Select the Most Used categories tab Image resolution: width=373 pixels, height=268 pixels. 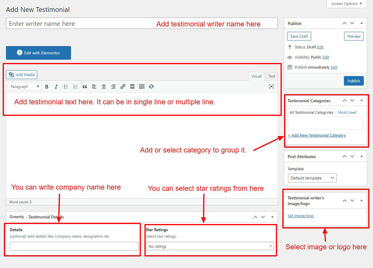[347, 112]
